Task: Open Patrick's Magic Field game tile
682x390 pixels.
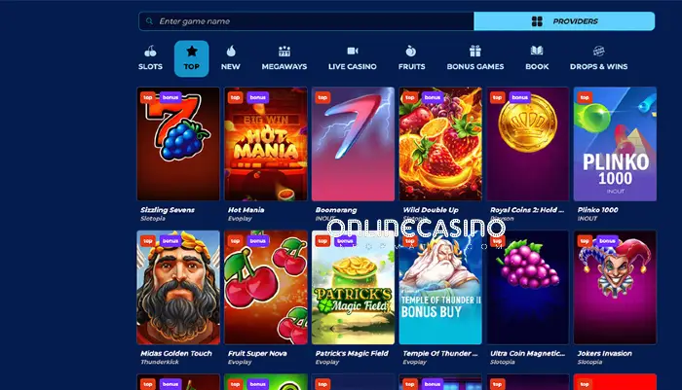Action: [353, 288]
